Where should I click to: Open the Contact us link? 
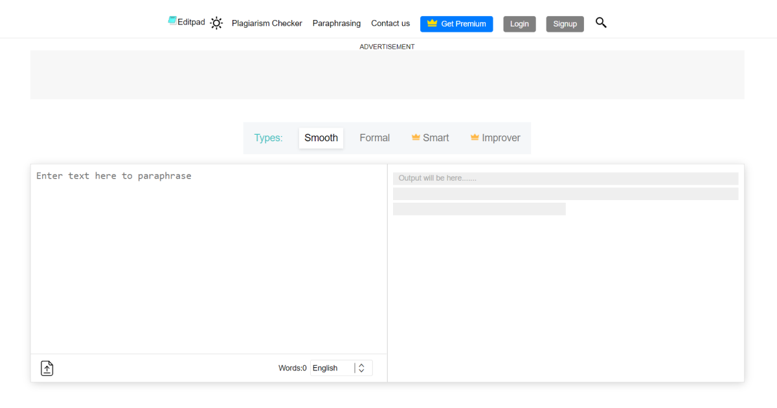pos(390,23)
